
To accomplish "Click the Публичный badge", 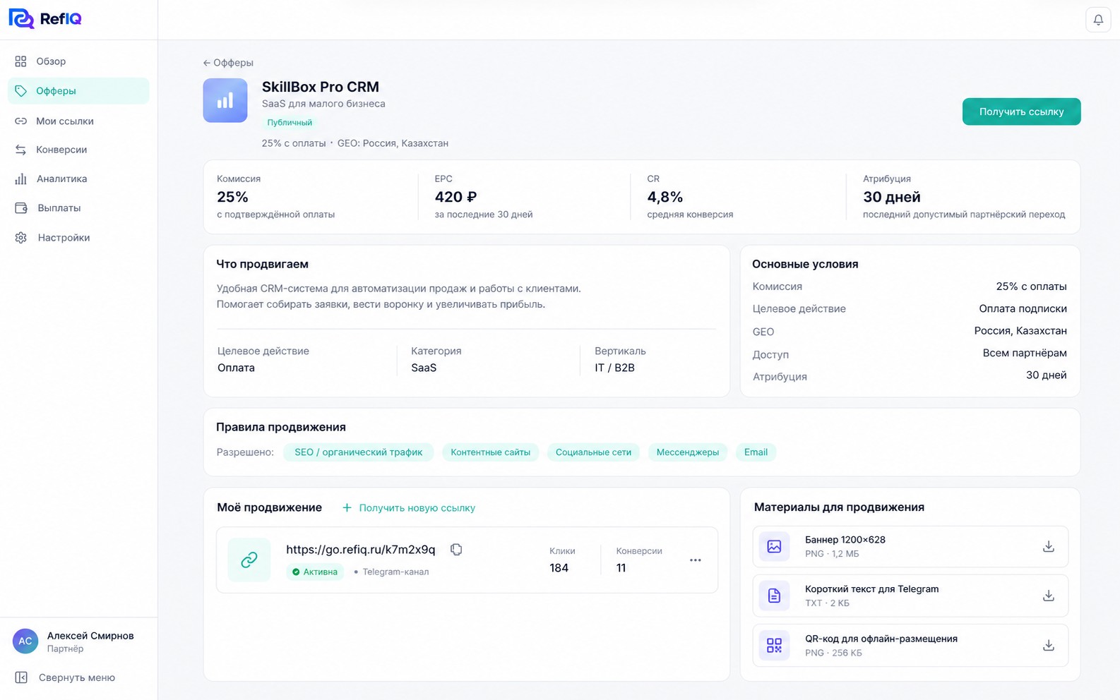I will click(290, 123).
